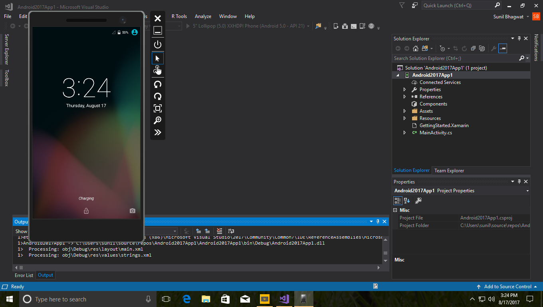This screenshot has height=307, width=543.
Task: Open Microsoft Edge from the taskbar
Action: (186, 299)
